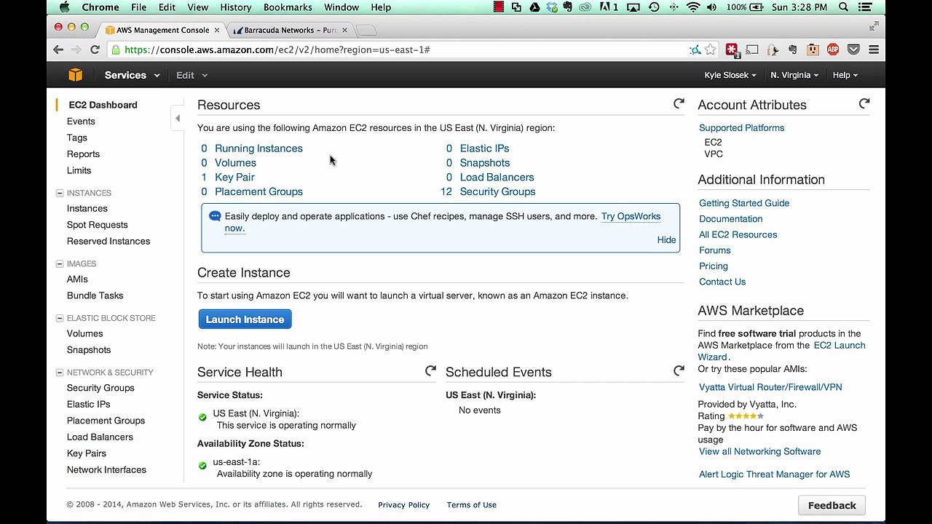The image size is (932, 524).
Task: Refresh the Service Health section
Action: click(430, 371)
